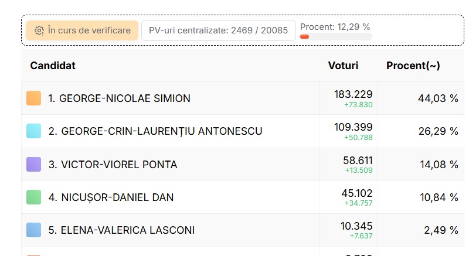This screenshot has height=256, width=469.
Task: Select the NICUȘOR-DANIEL DAN candidate name
Action: click(117, 197)
